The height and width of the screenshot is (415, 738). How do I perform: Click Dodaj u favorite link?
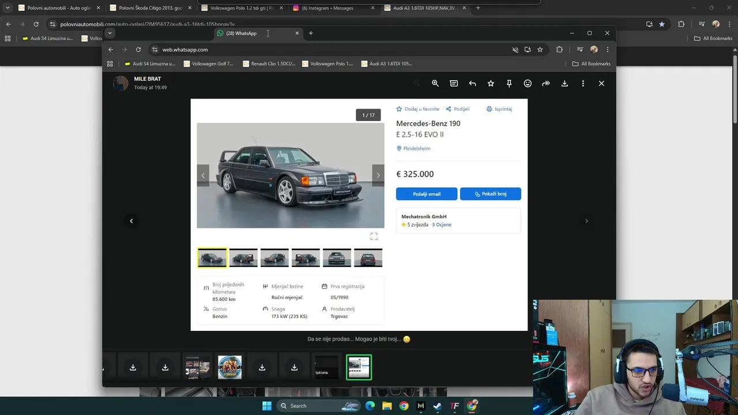click(x=417, y=109)
